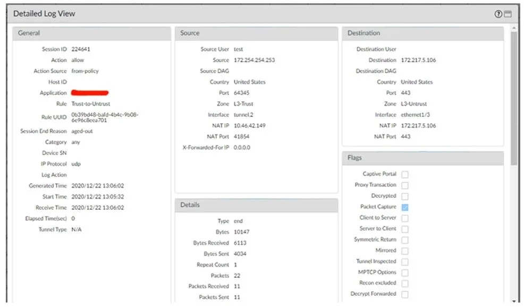Toggle the Symmetric Return checkbox

[x=405, y=240]
